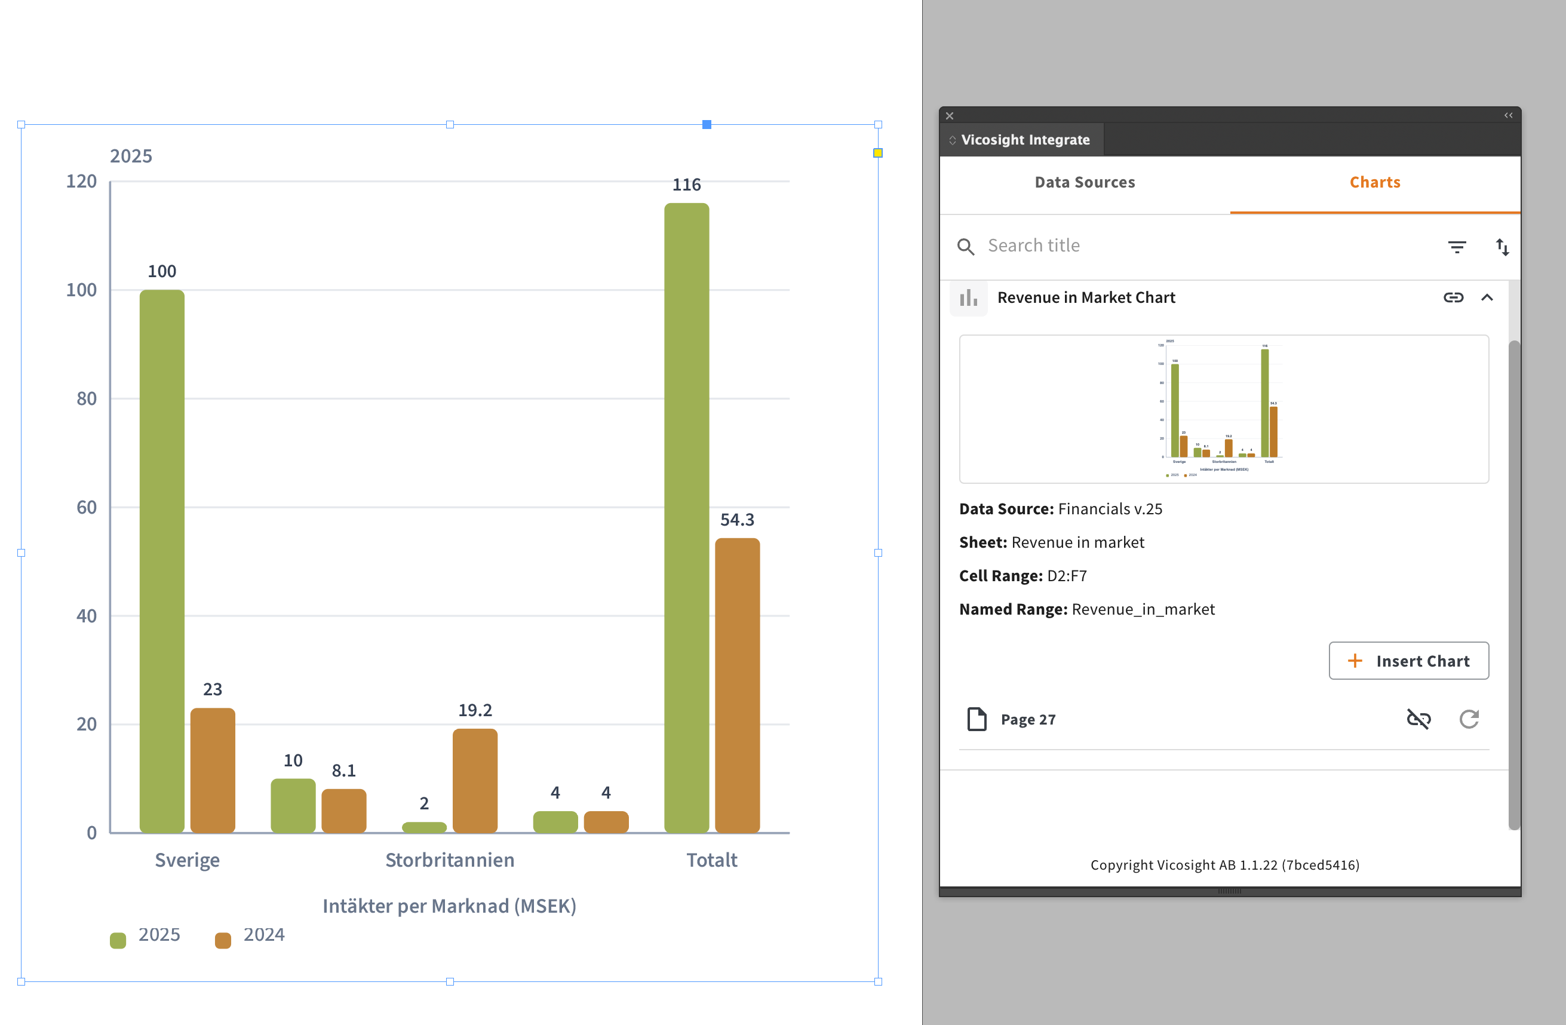Click the filled blue handle on frame top
The height and width of the screenshot is (1025, 1566).
(706, 124)
